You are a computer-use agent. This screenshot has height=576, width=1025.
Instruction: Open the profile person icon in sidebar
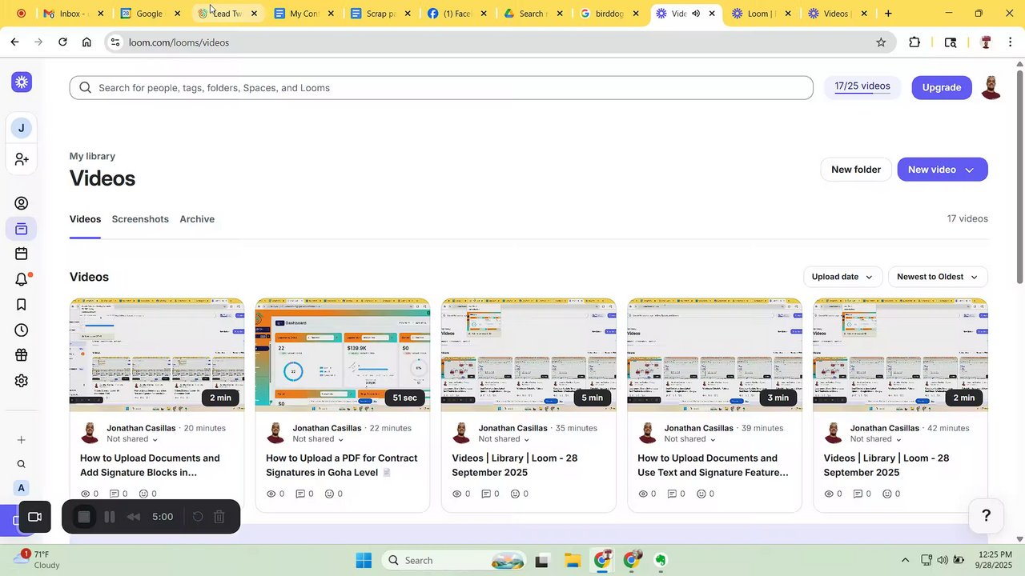(22, 203)
